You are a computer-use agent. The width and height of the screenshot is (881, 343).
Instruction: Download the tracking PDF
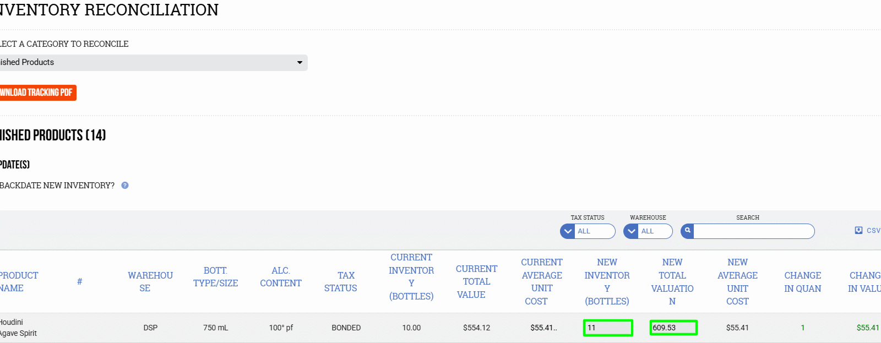pyautogui.click(x=36, y=92)
